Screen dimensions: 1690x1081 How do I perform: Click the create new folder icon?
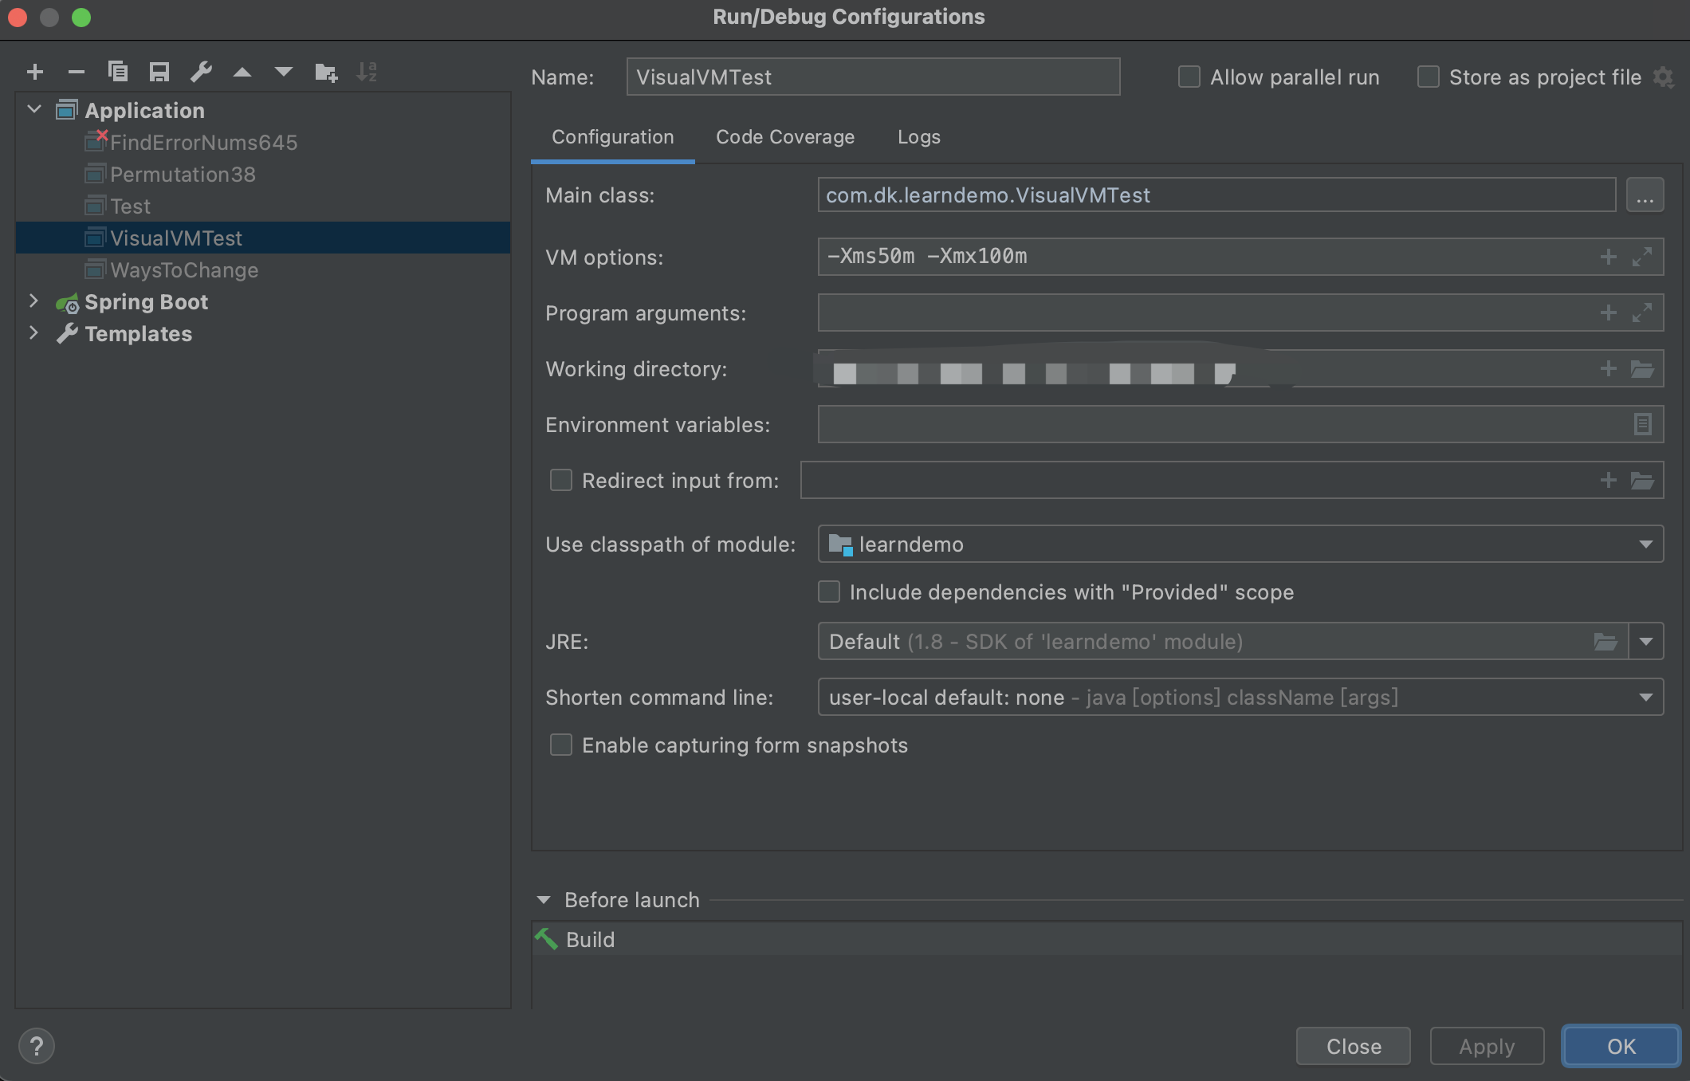click(x=325, y=73)
